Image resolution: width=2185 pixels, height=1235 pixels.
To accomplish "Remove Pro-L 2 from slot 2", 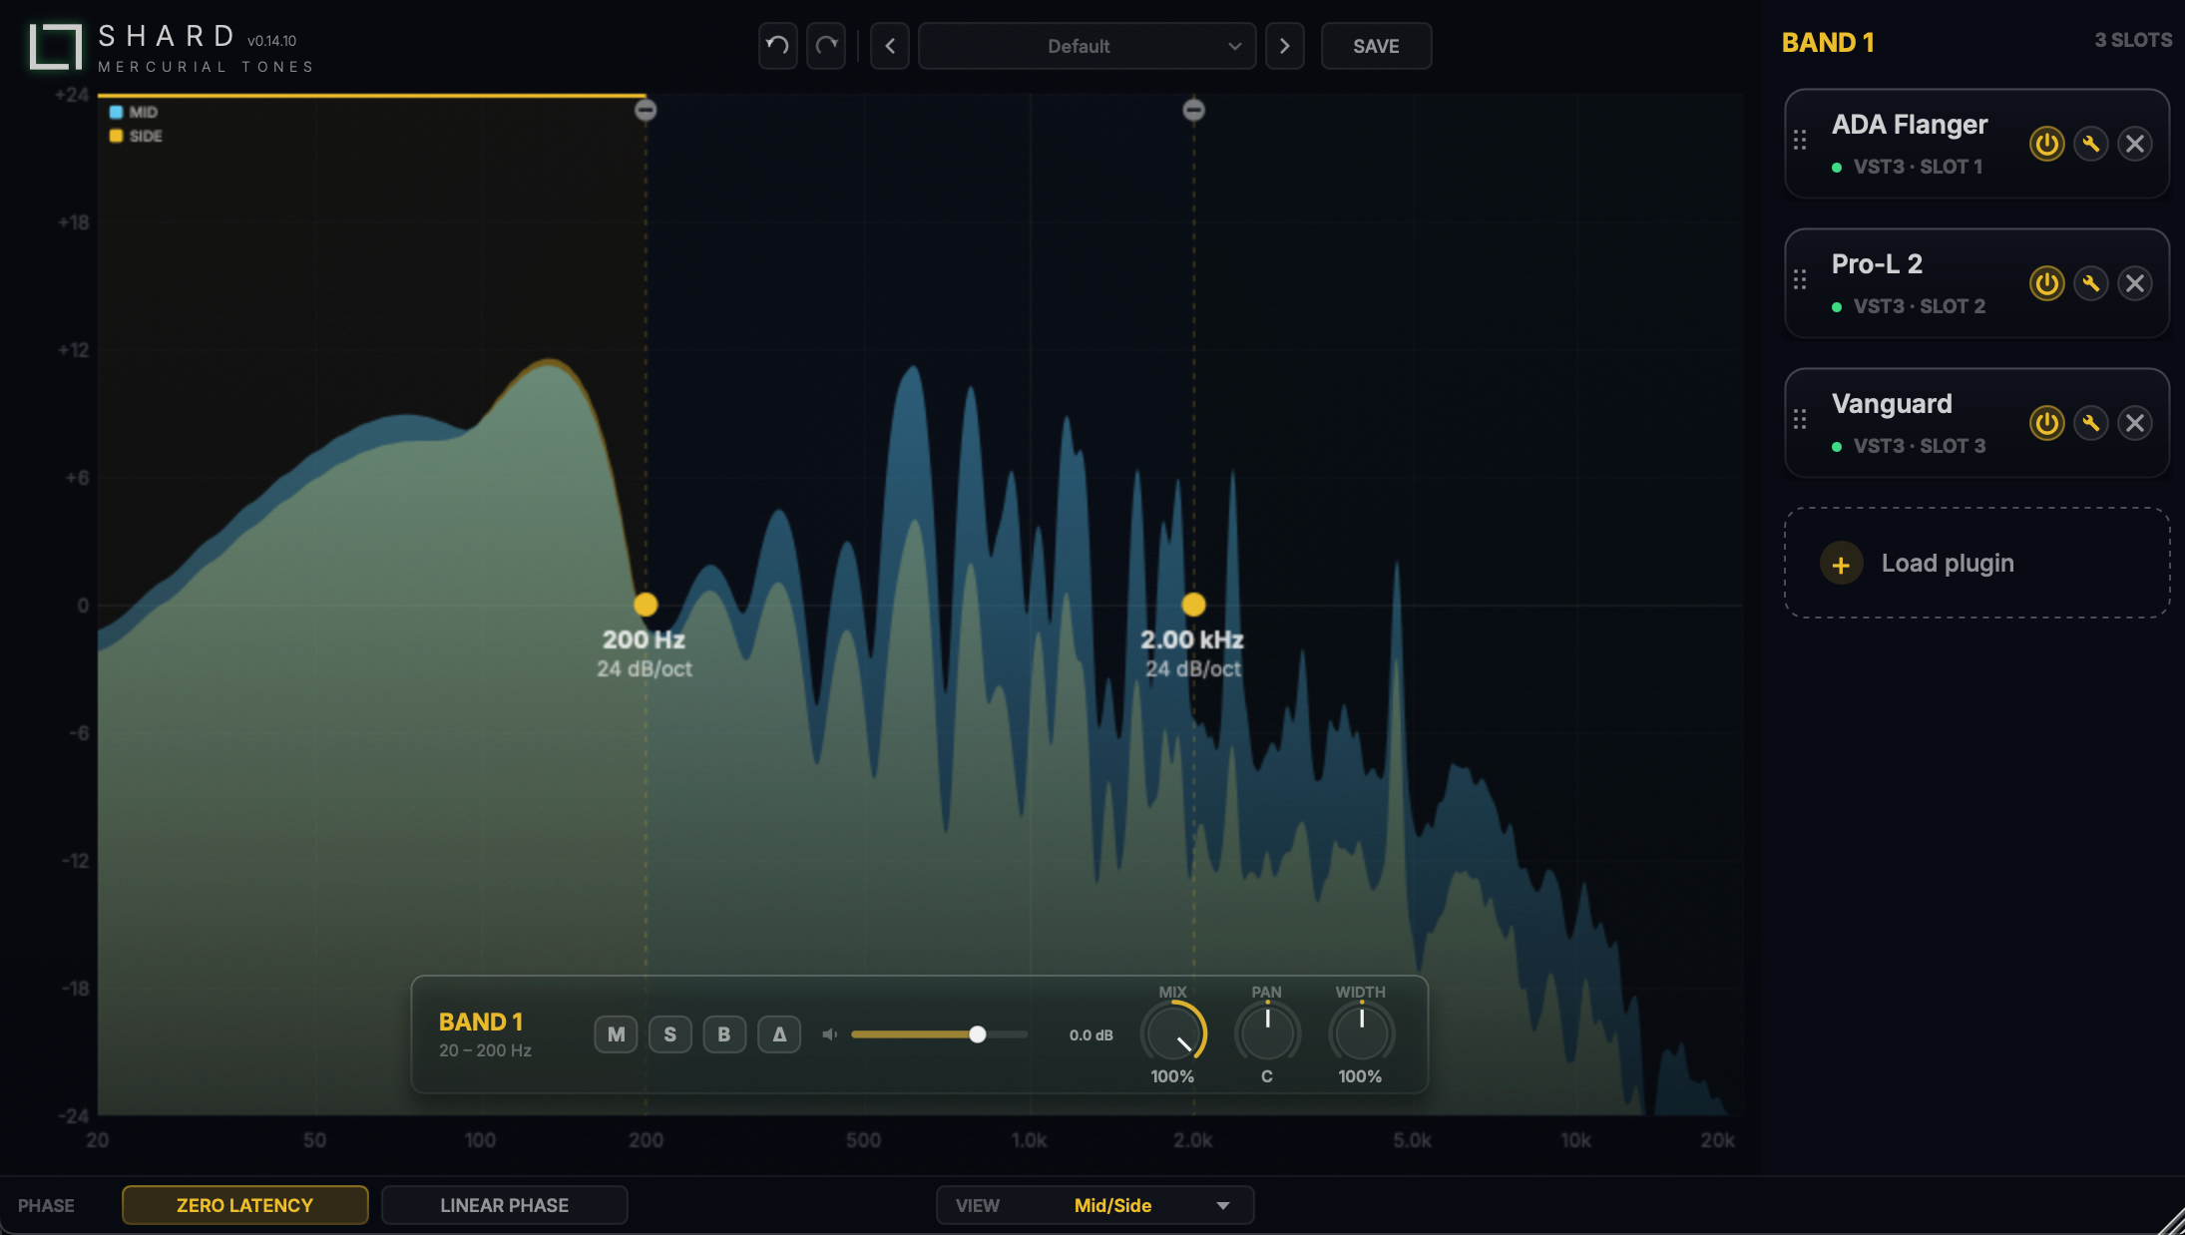I will pos(2135,283).
